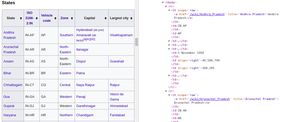Sort by Largest city column arrows
The height and width of the screenshot is (122, 285).
click(131, 18)
